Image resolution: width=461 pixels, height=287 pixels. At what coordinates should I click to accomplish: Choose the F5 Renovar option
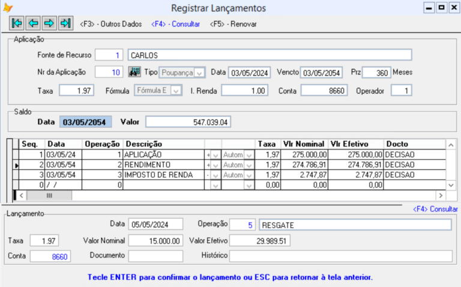click(233, 24)
